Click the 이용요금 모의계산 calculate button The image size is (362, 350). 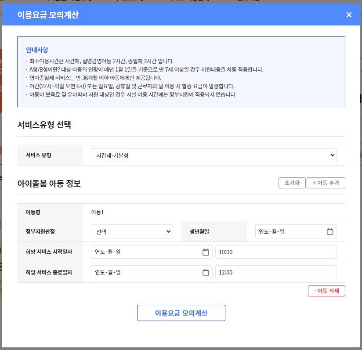pos(181,313)
